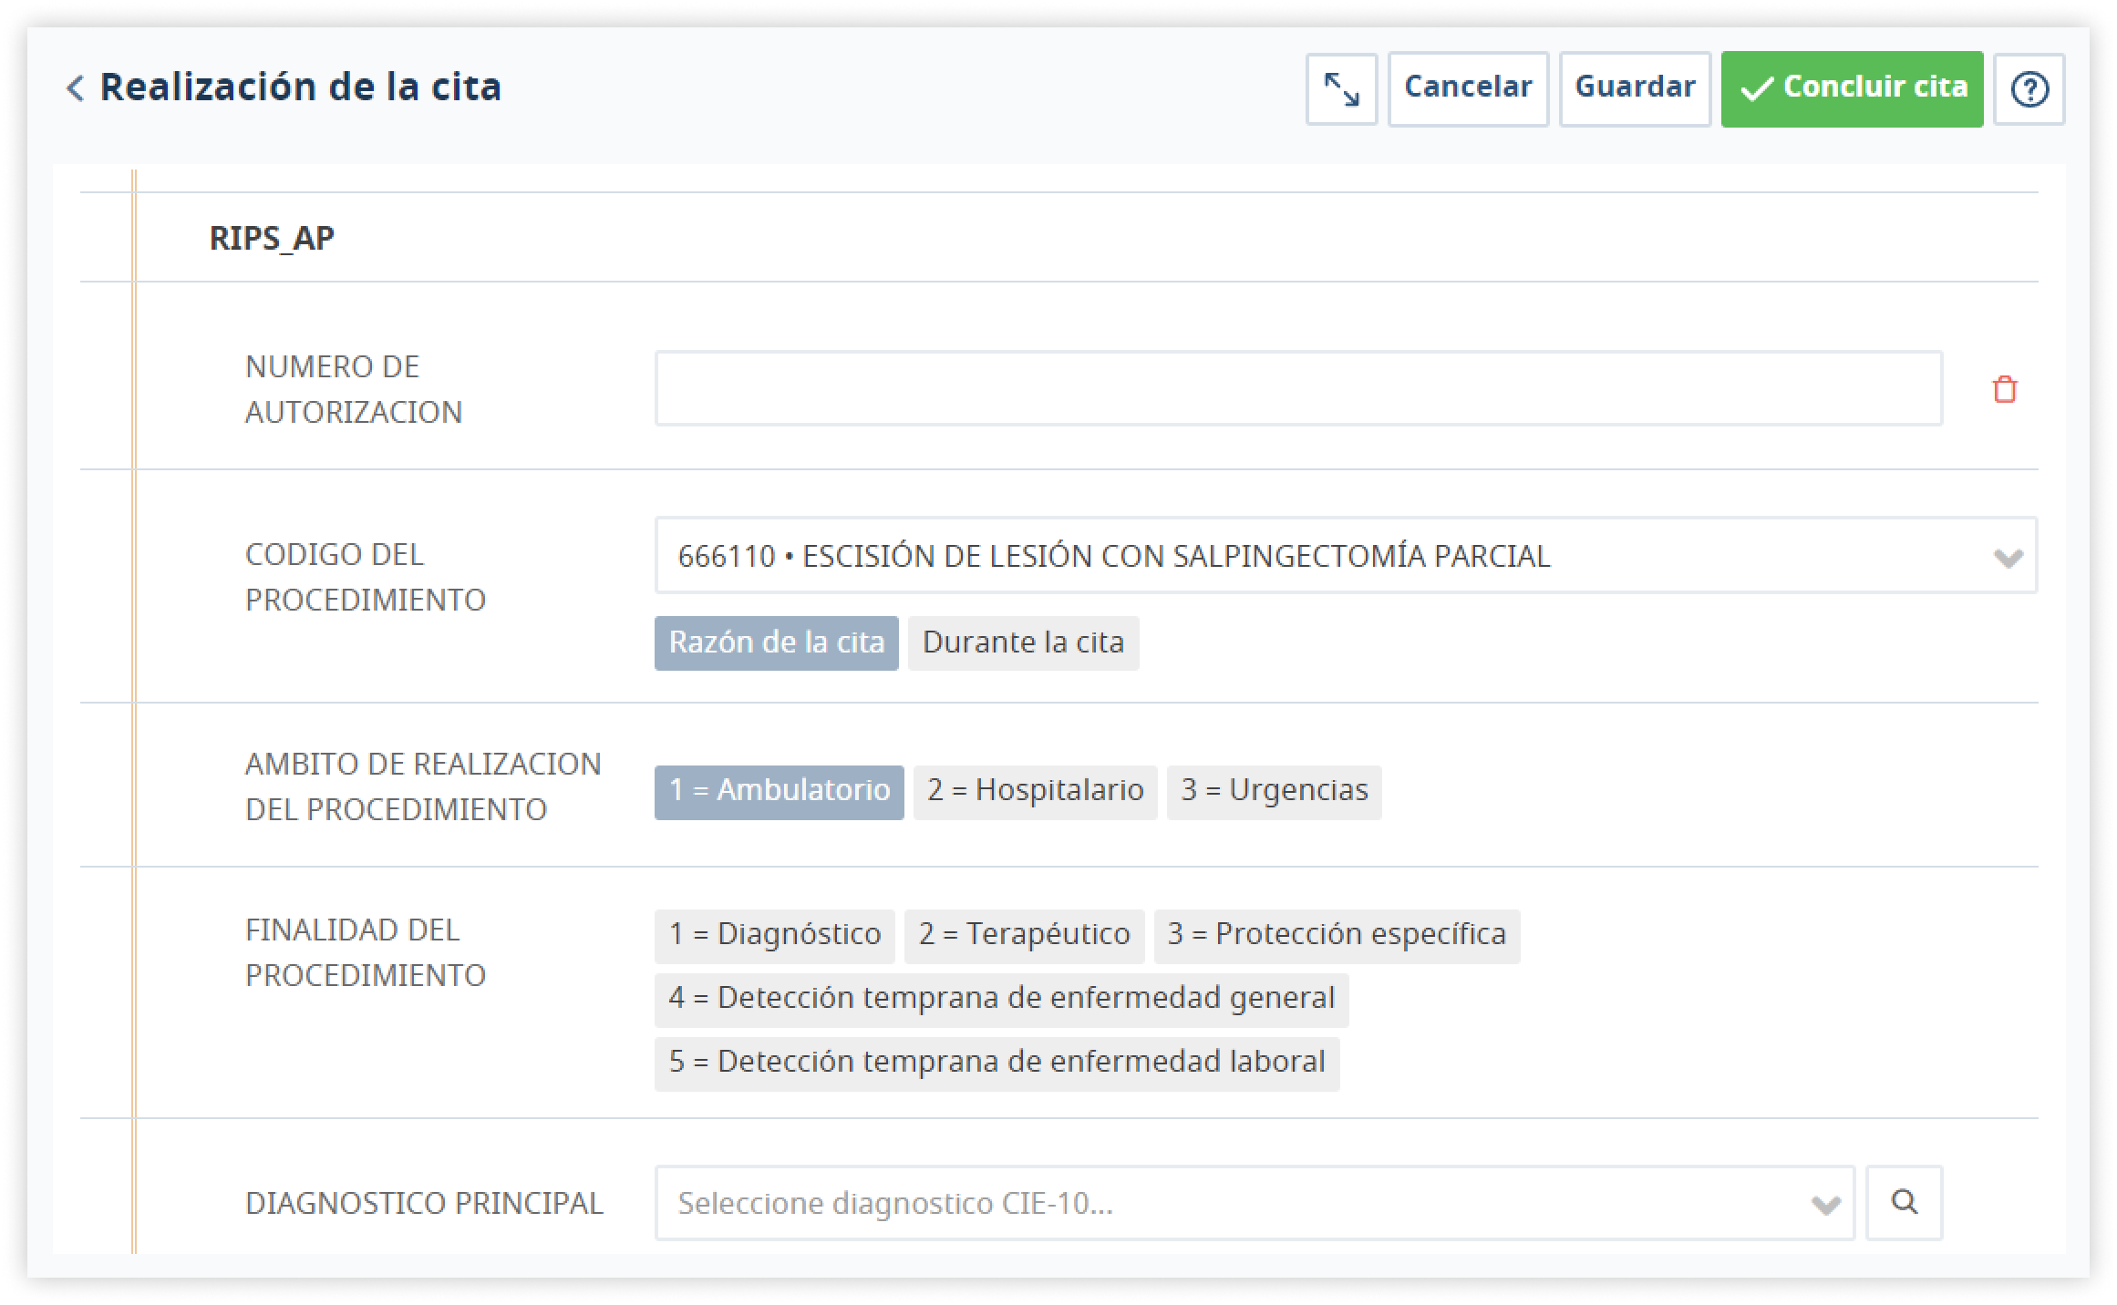Viewport: 2117px width, 1305px height.
Task: Search diagnoses with the magnifying glass button
Action: coord(1904,1202)
